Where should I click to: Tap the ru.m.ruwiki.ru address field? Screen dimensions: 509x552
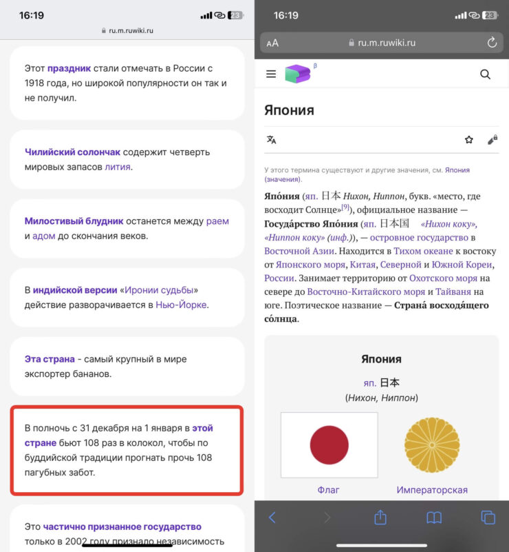382,43
